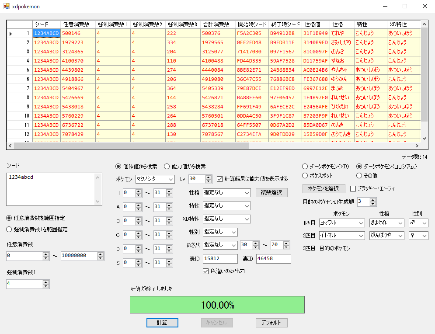Open the XD特性 dropdown
Screen dimensions: 435x334
[226, 219]
